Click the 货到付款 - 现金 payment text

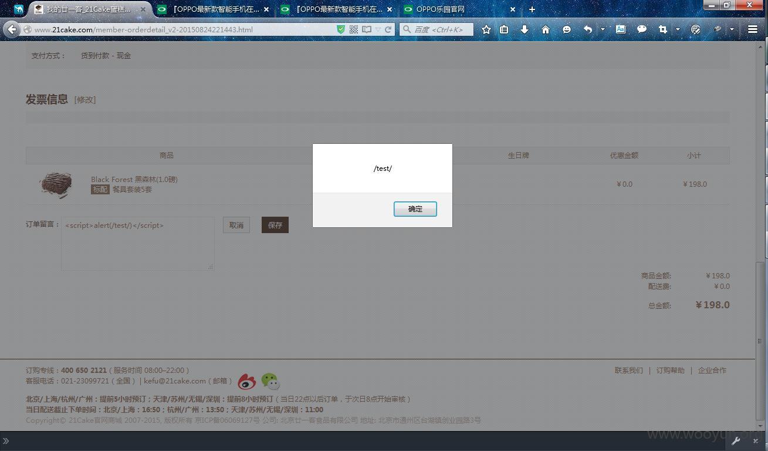[106, 56]
